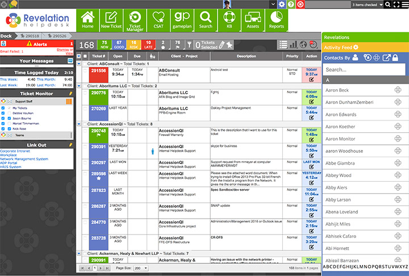409x276 pixels.
Task: Edit Ticket Monitor with its pencil icon
Action: coord(70,93)
